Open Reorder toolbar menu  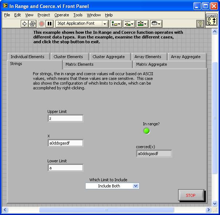(x=156, y=24)
